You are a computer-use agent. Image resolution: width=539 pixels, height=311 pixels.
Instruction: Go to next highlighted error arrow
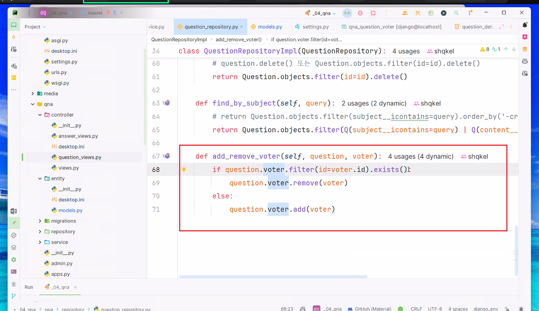[x=514, y=49]
